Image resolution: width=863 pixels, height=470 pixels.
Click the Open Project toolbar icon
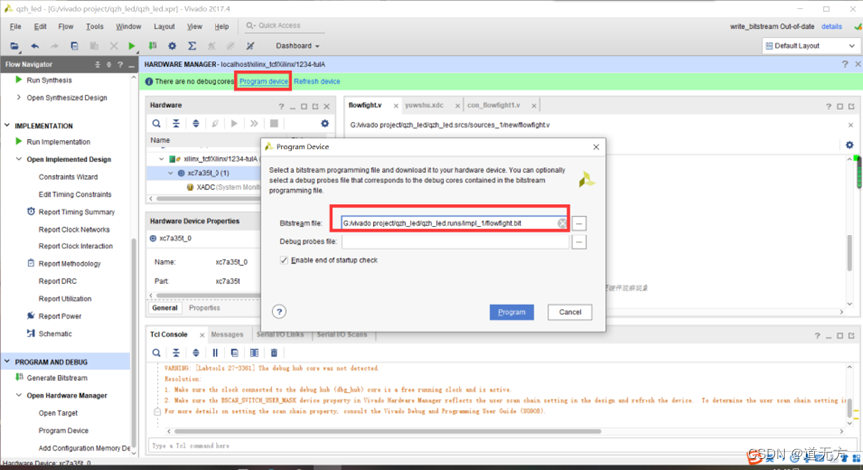[14, 46]
